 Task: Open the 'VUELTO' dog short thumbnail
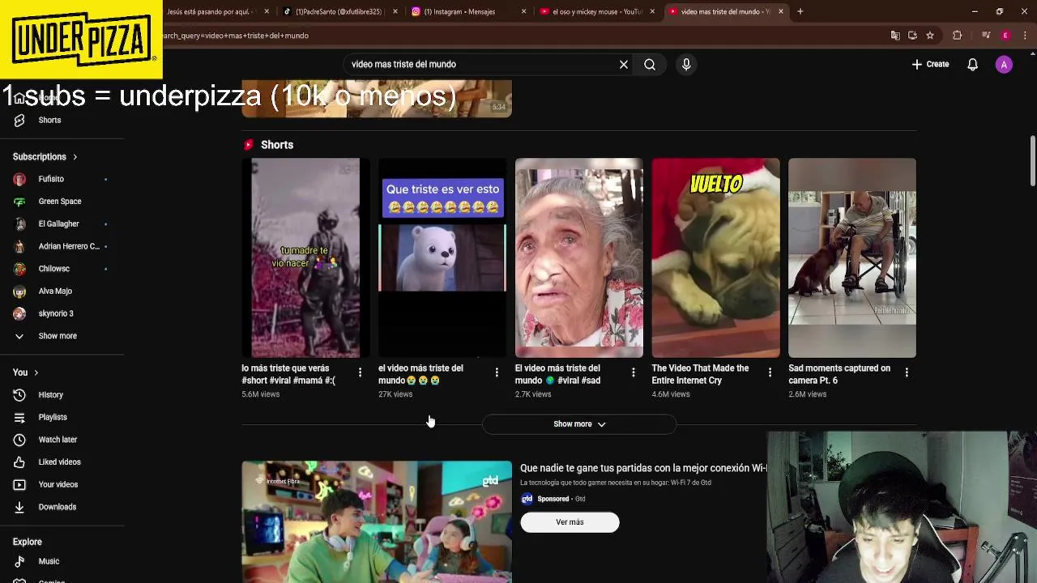point(716,257)
